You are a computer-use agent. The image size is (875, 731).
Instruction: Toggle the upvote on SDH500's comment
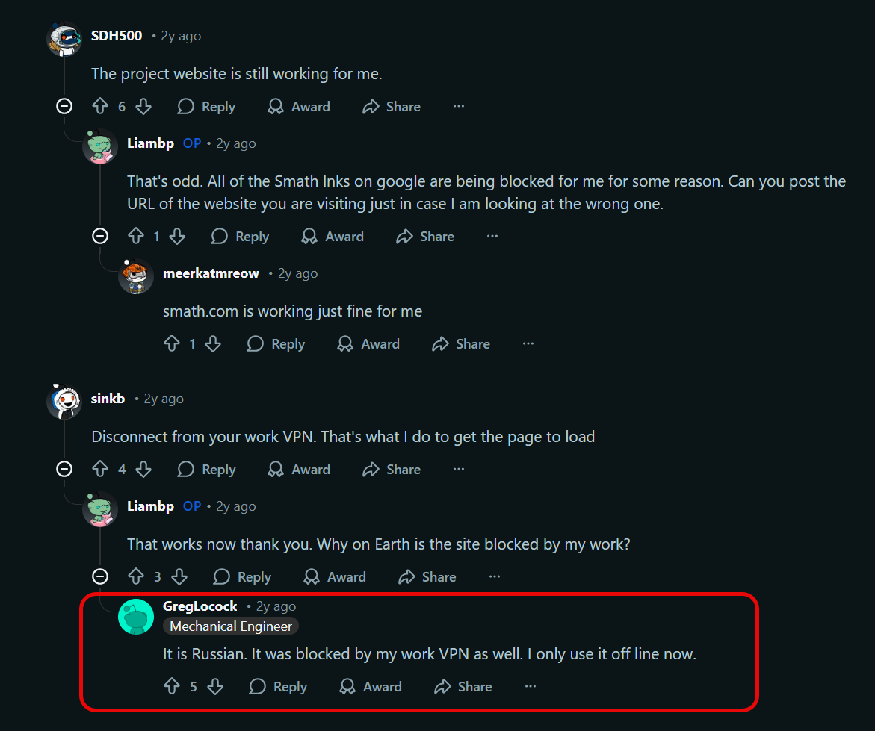point(101,106)
